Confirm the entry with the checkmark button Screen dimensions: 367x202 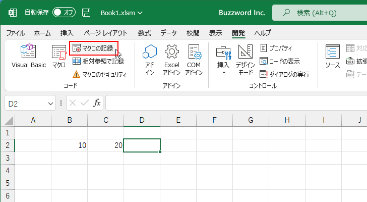[x=85, y=103]
